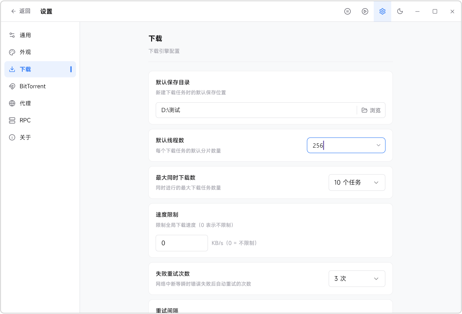The height and width of the screenshot is (314, 462).
Task: Open the 3 次 retry count dropdown
Action: 357,279
